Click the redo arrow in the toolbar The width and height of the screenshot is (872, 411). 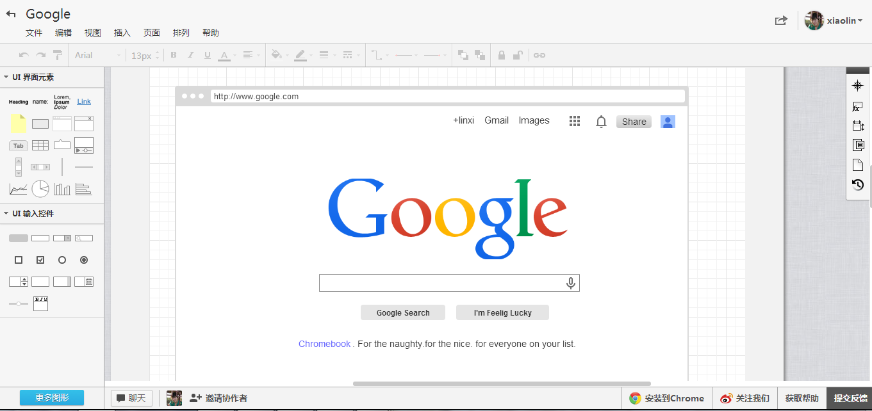click(40, 55)
